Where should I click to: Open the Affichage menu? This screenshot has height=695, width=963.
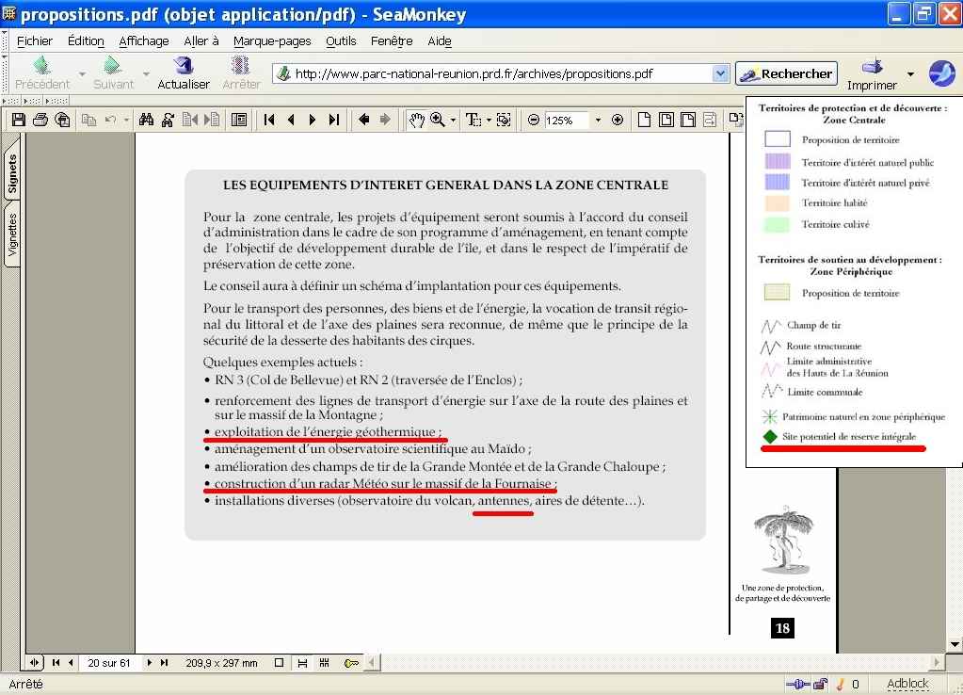(143, 41)
